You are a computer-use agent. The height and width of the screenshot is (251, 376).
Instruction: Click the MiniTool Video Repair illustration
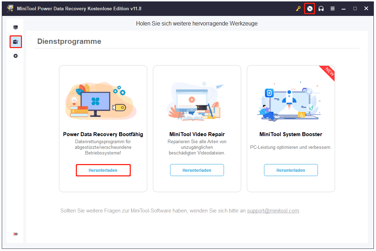point(195,101)
